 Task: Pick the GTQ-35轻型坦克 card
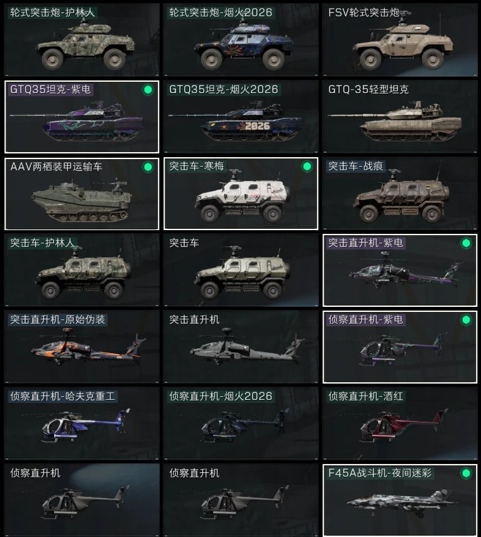click(x=400, y=117)
